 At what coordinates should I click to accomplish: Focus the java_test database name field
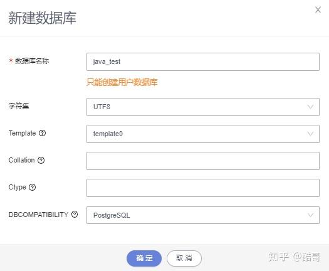point(203,61)
